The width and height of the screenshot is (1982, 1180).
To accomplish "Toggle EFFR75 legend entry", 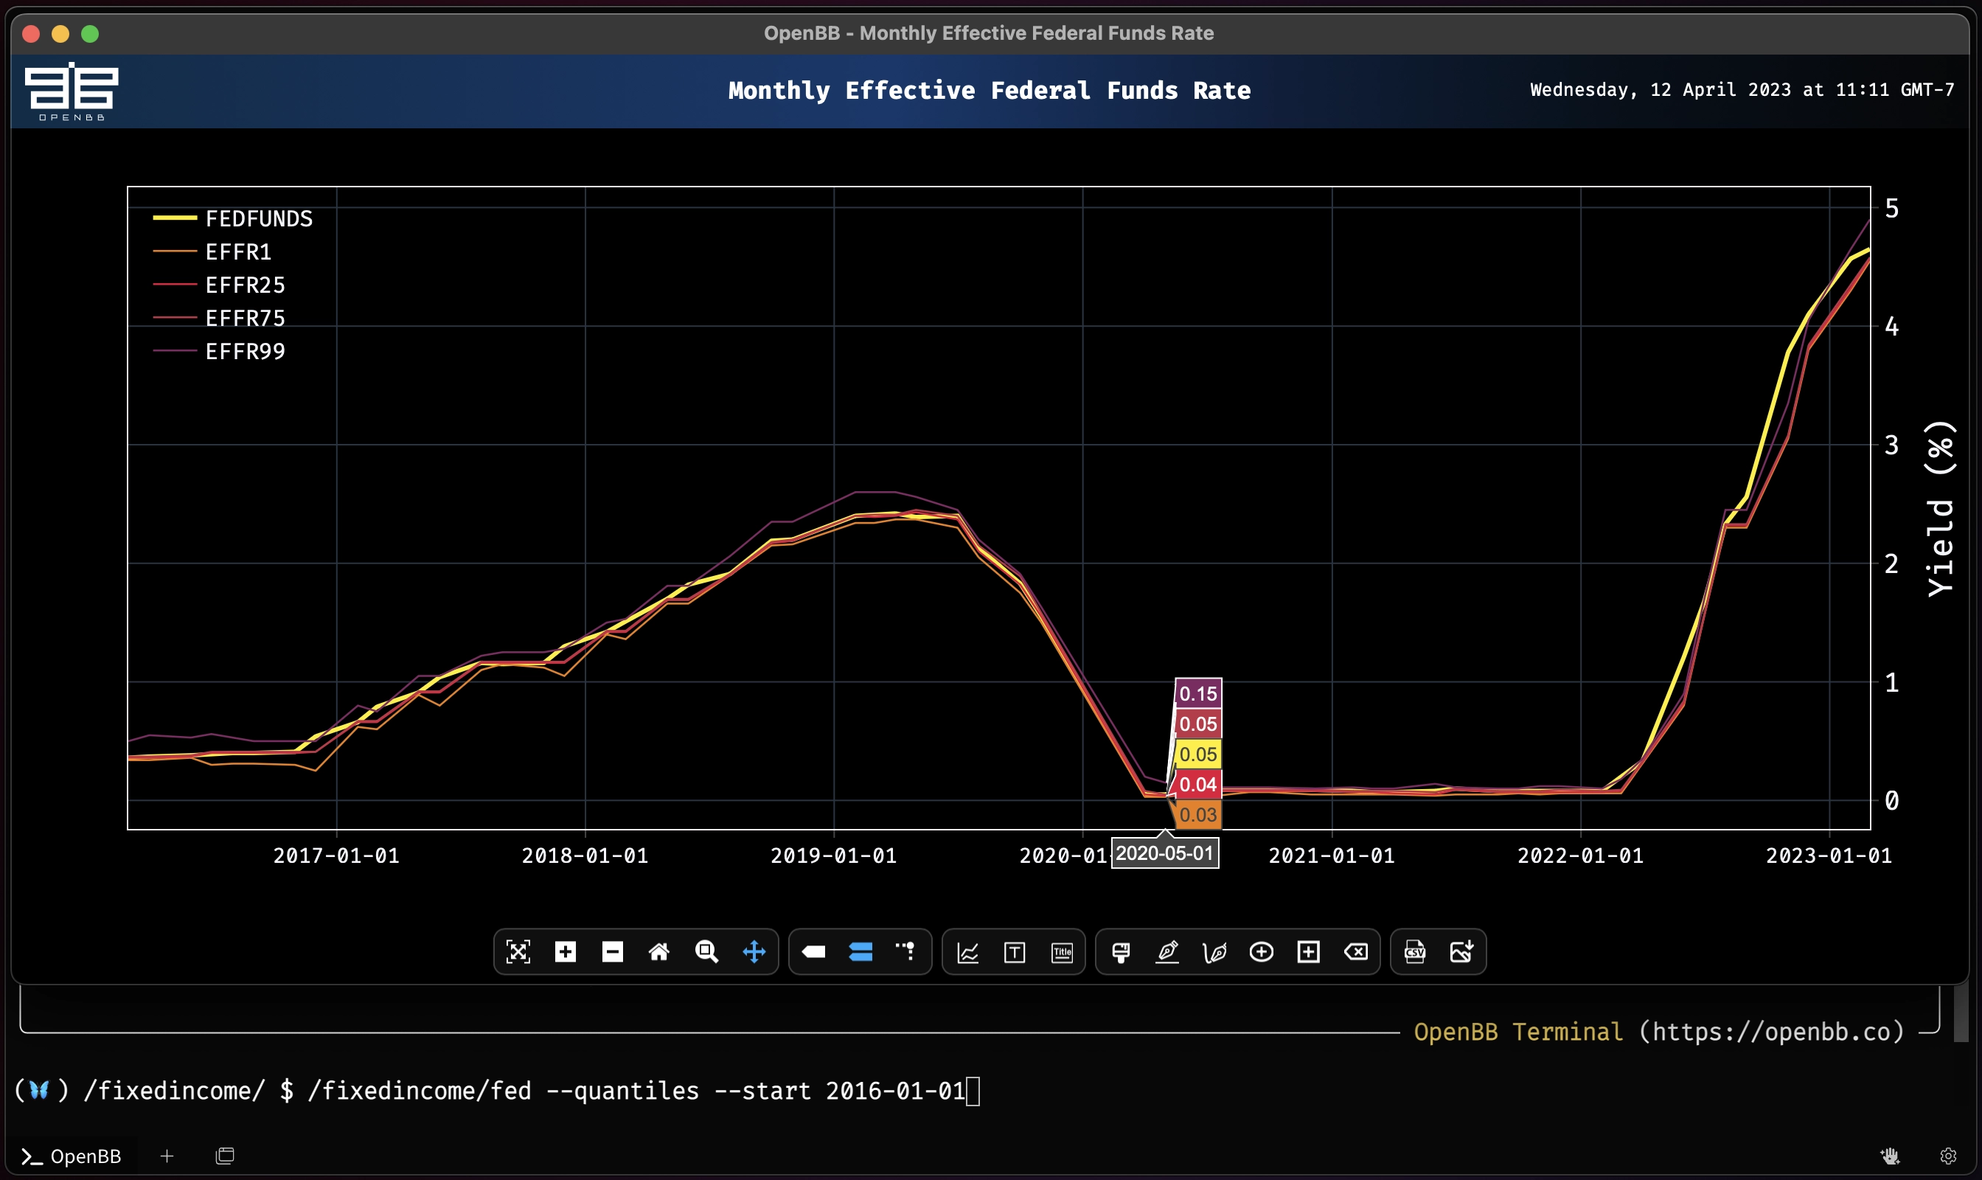I will 219,318.
